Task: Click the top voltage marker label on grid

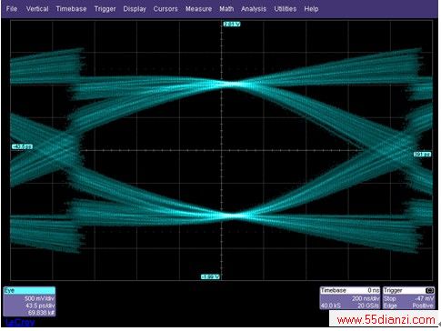Action: [232, 24]
